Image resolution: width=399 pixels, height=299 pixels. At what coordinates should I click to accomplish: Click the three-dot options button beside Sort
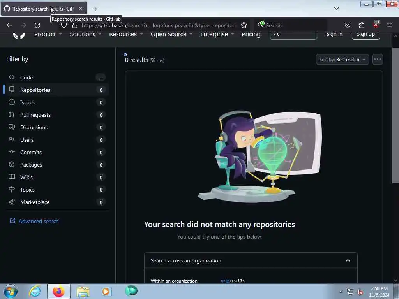click(x=377, y=59)
